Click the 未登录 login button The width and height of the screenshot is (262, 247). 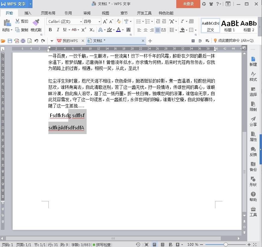tap(188, 4)
